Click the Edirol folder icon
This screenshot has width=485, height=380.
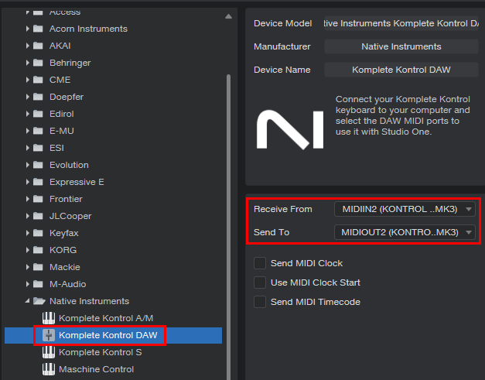[38, 114]
